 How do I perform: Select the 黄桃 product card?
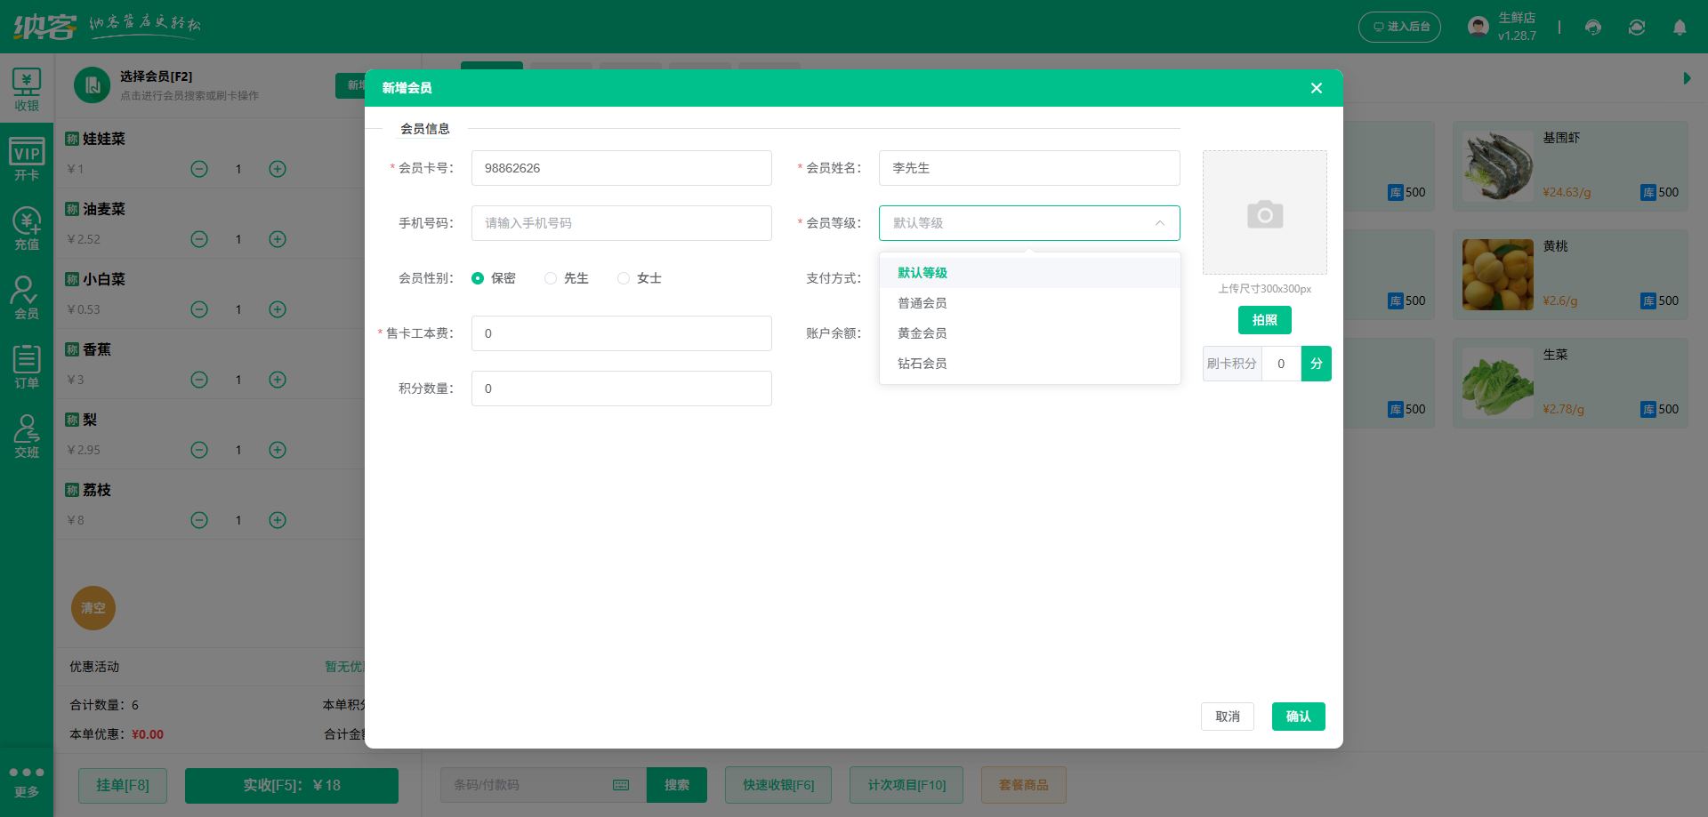1570,275
